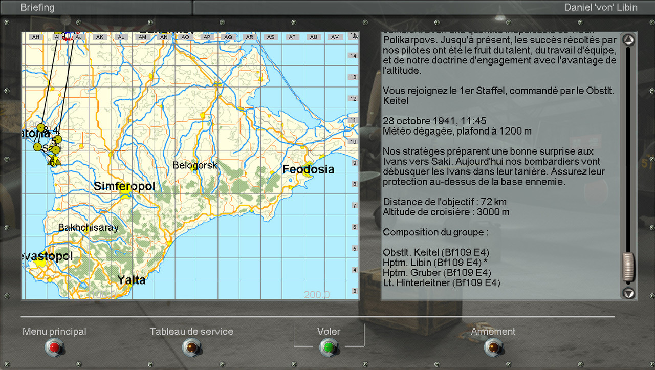655x370 pixels.
Task: Click the red Menu principal button
Action: [54, 348]
